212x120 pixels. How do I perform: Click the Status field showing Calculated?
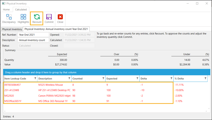coord(33,46)
